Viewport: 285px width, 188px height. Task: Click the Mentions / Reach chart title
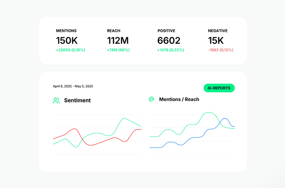click(179, 99)
